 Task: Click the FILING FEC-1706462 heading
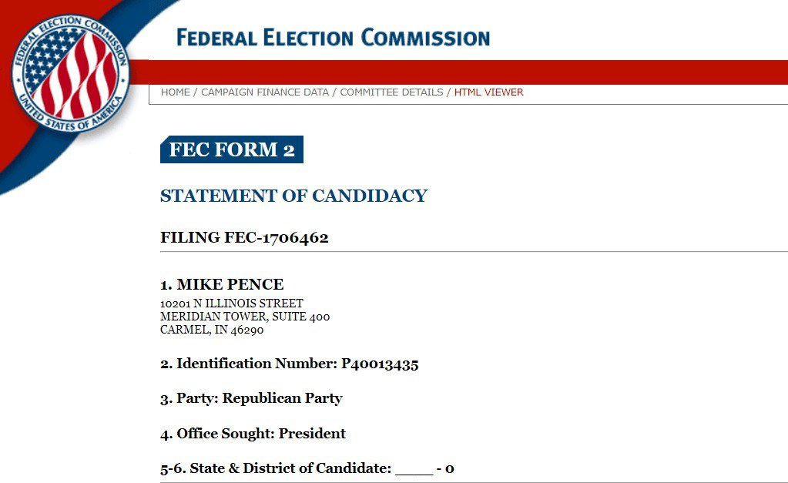point(244,237)
